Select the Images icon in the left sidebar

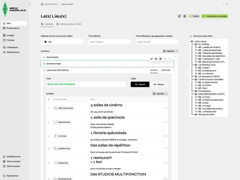pos(4,35)
